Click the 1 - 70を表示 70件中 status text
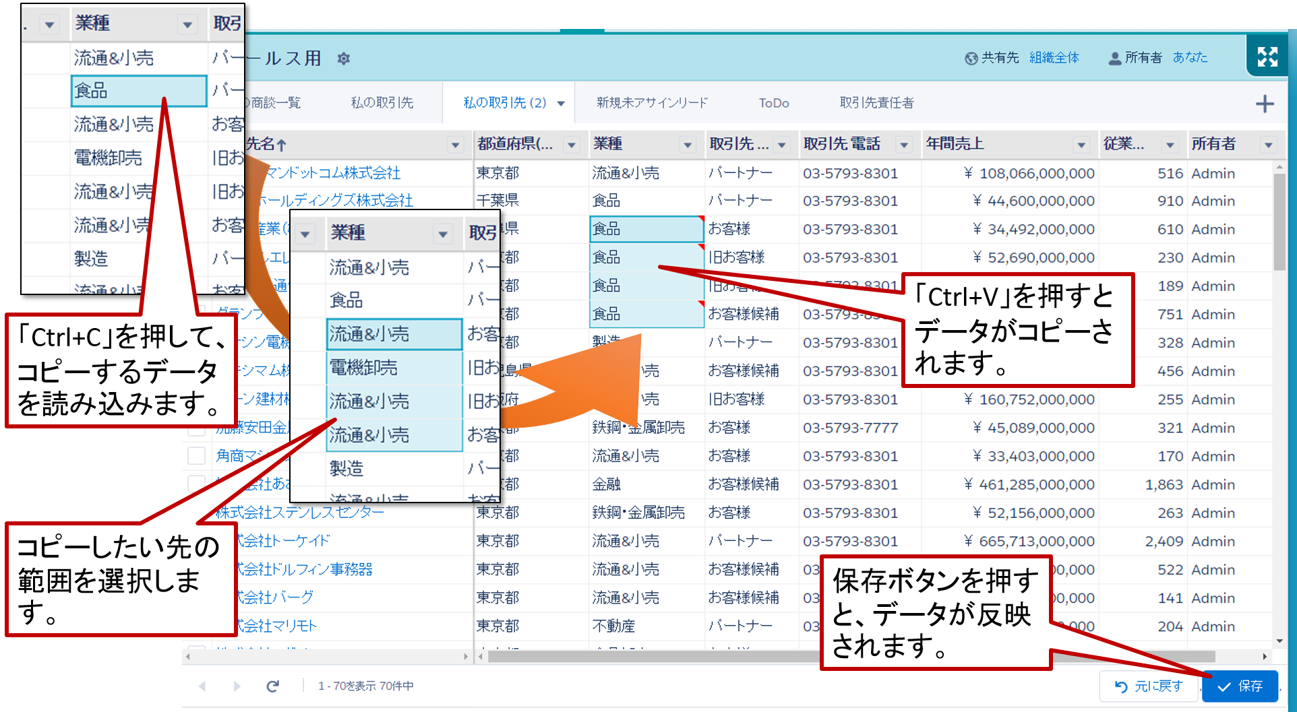 [x=366, y=686]
